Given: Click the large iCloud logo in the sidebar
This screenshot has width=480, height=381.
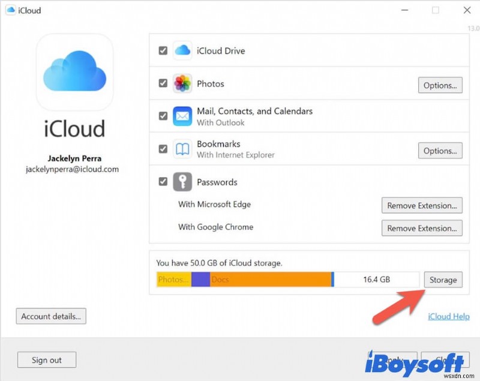Looking at the screenshot, I should click(74, 72).
